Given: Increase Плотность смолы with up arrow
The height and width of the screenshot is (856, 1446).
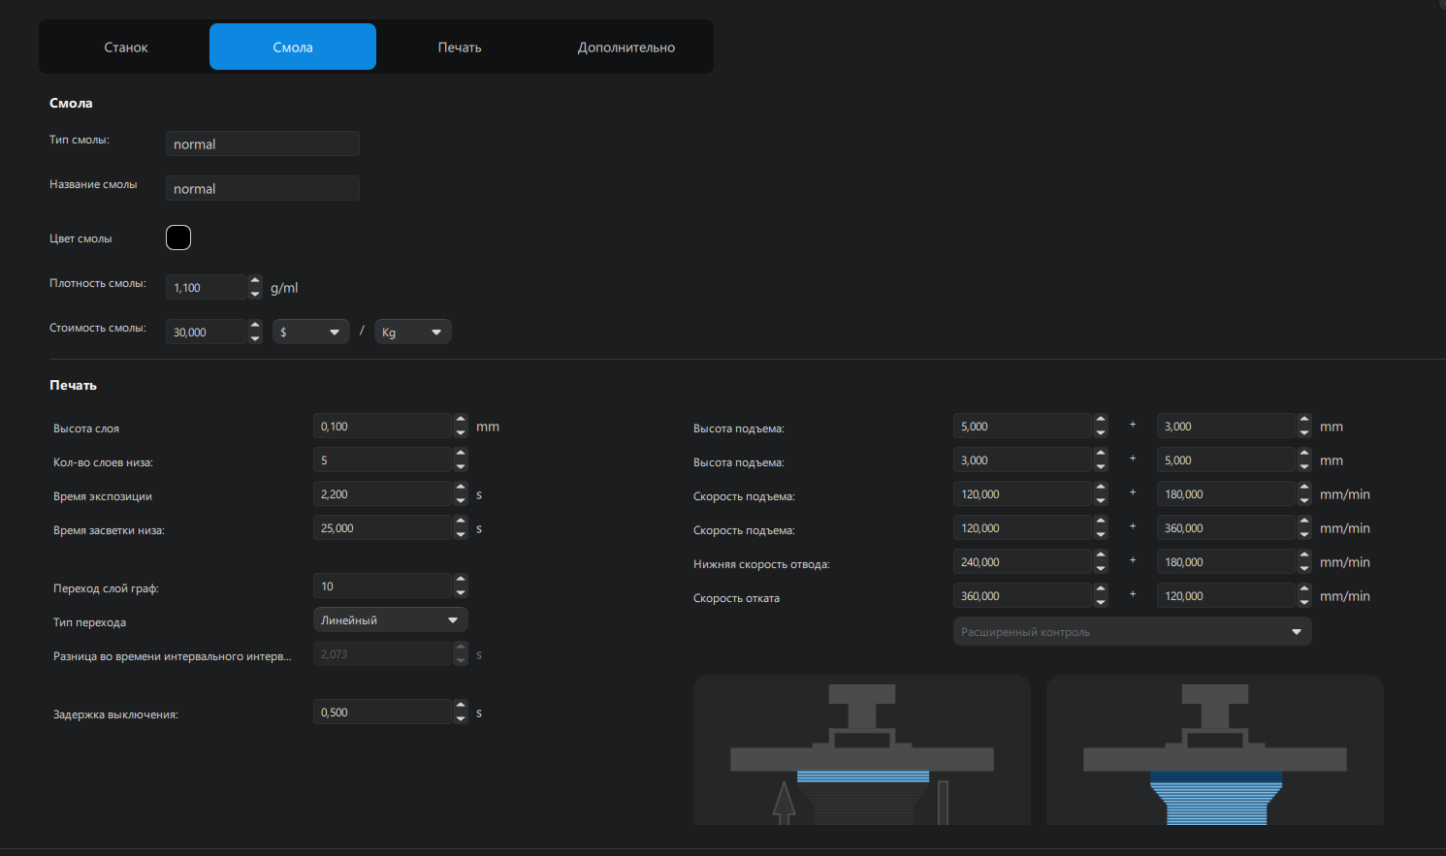Looking at the screenshot, I should click(x=255, y=282).
